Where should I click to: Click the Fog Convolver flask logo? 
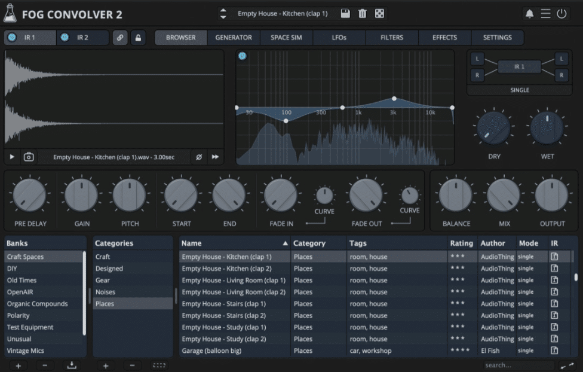10,13
